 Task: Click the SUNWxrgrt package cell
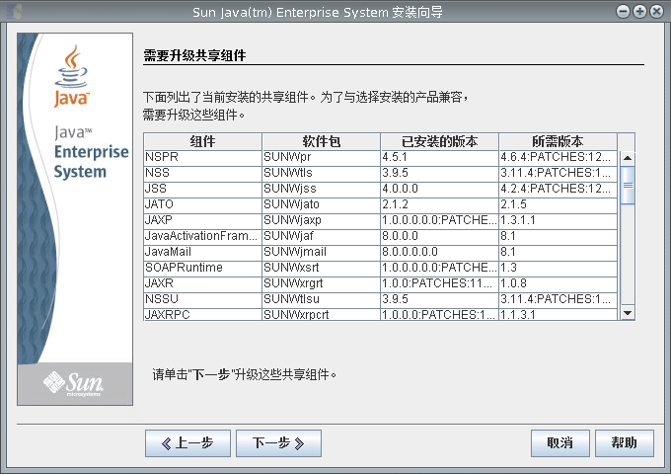pyautogui.click(x=322, y=283)
